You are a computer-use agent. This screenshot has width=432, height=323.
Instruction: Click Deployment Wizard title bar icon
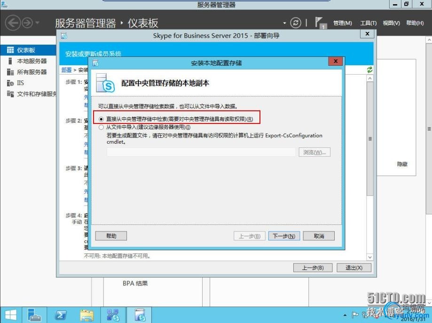point(64,36)
